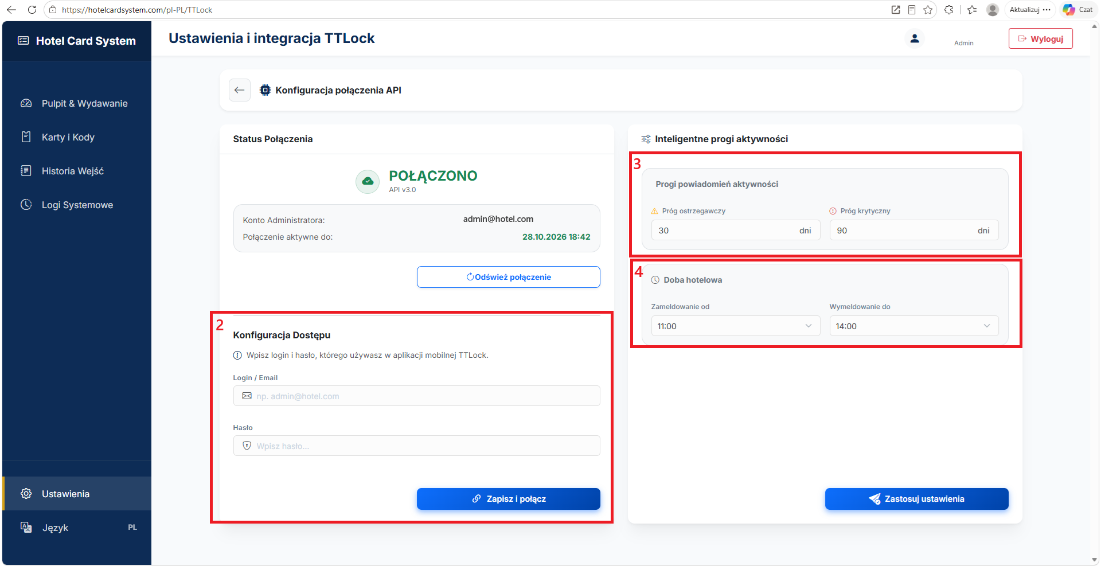Open the Zameldowanie od dropdown

(735, 326)
